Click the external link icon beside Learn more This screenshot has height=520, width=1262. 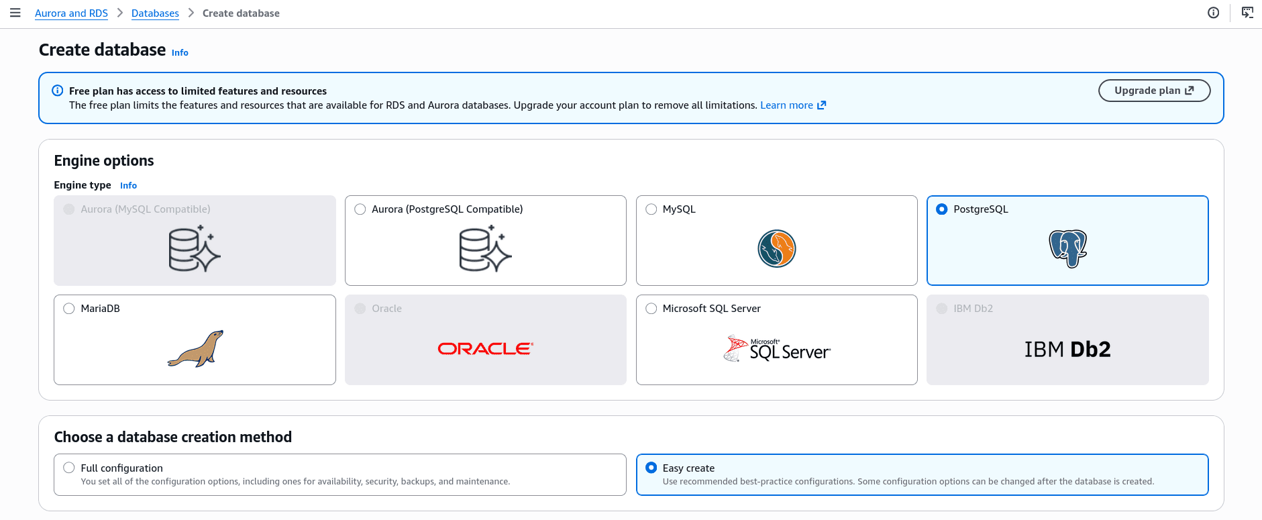821,105
